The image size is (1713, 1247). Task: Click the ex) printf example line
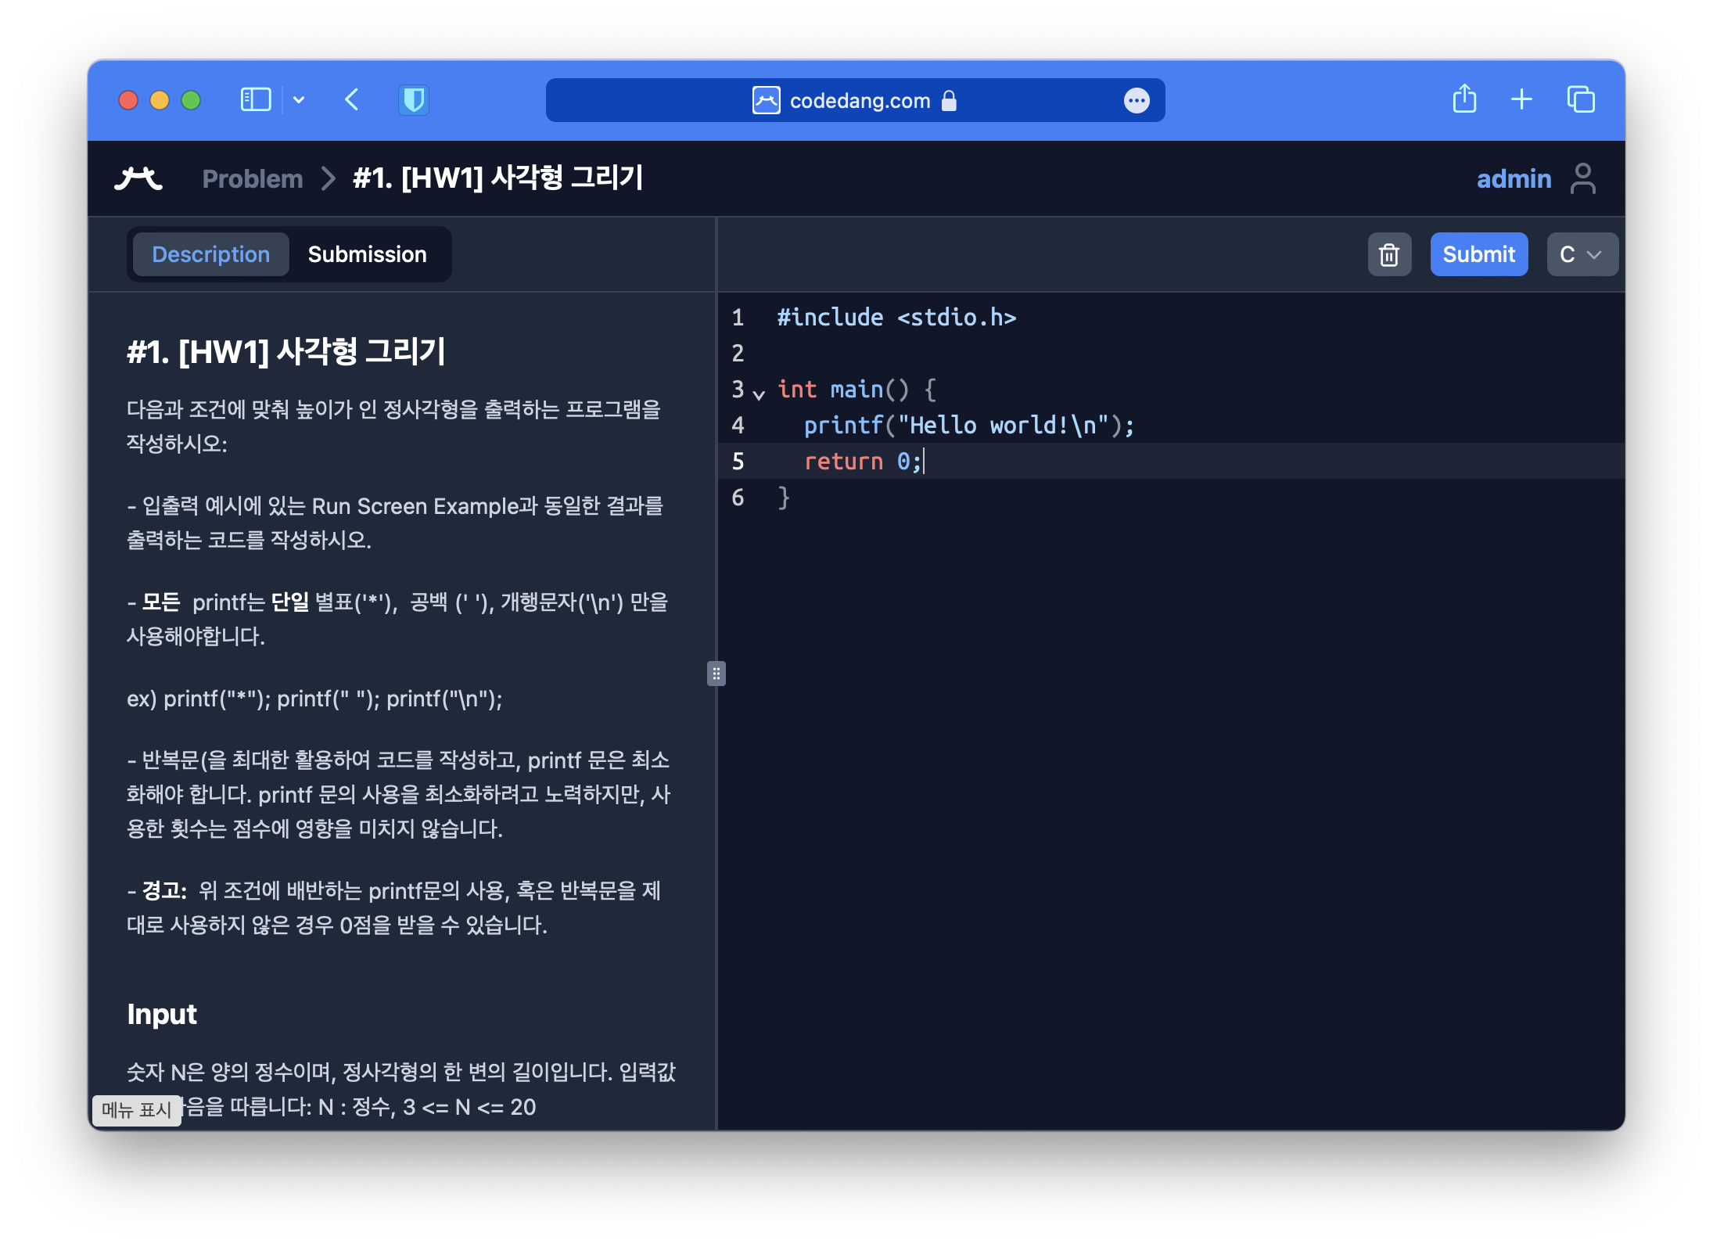[x=314, y=699]
